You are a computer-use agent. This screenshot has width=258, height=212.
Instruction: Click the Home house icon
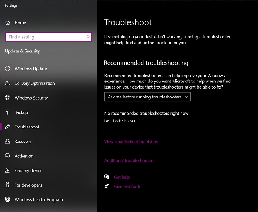(8, 23)
